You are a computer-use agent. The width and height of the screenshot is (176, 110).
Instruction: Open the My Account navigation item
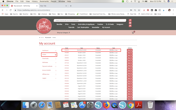106,28
